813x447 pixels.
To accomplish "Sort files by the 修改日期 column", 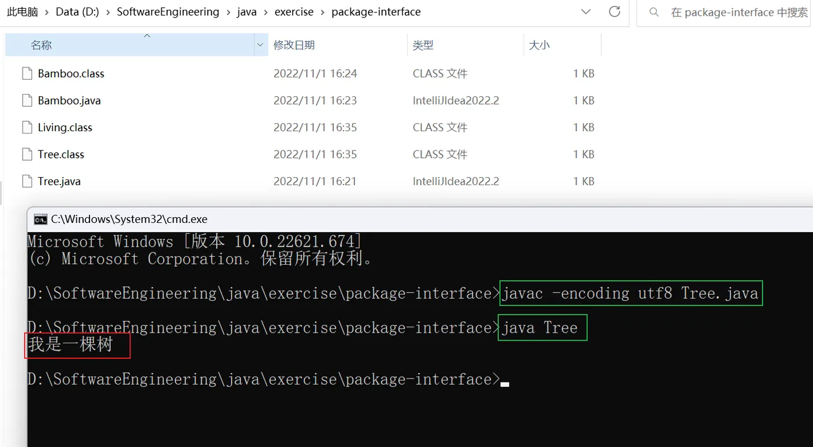I will [294, 45].
